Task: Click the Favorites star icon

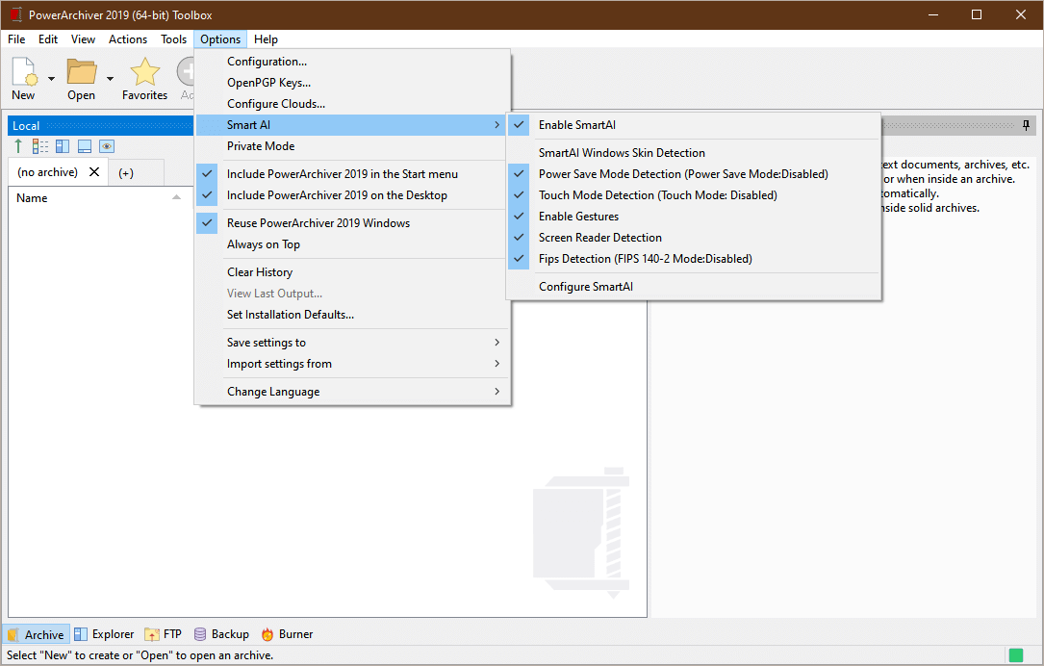Action: pos(144,72)
